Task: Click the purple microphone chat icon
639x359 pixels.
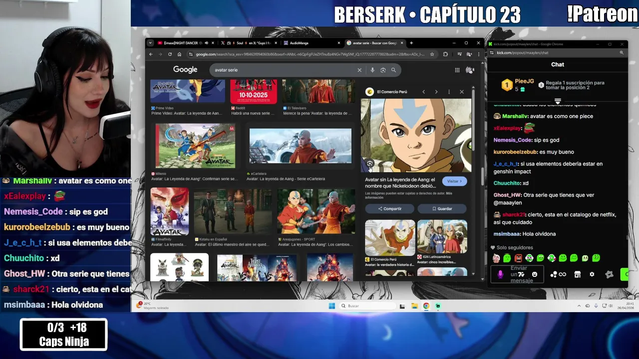Action: pyautogui.click(x=501, y=274)
